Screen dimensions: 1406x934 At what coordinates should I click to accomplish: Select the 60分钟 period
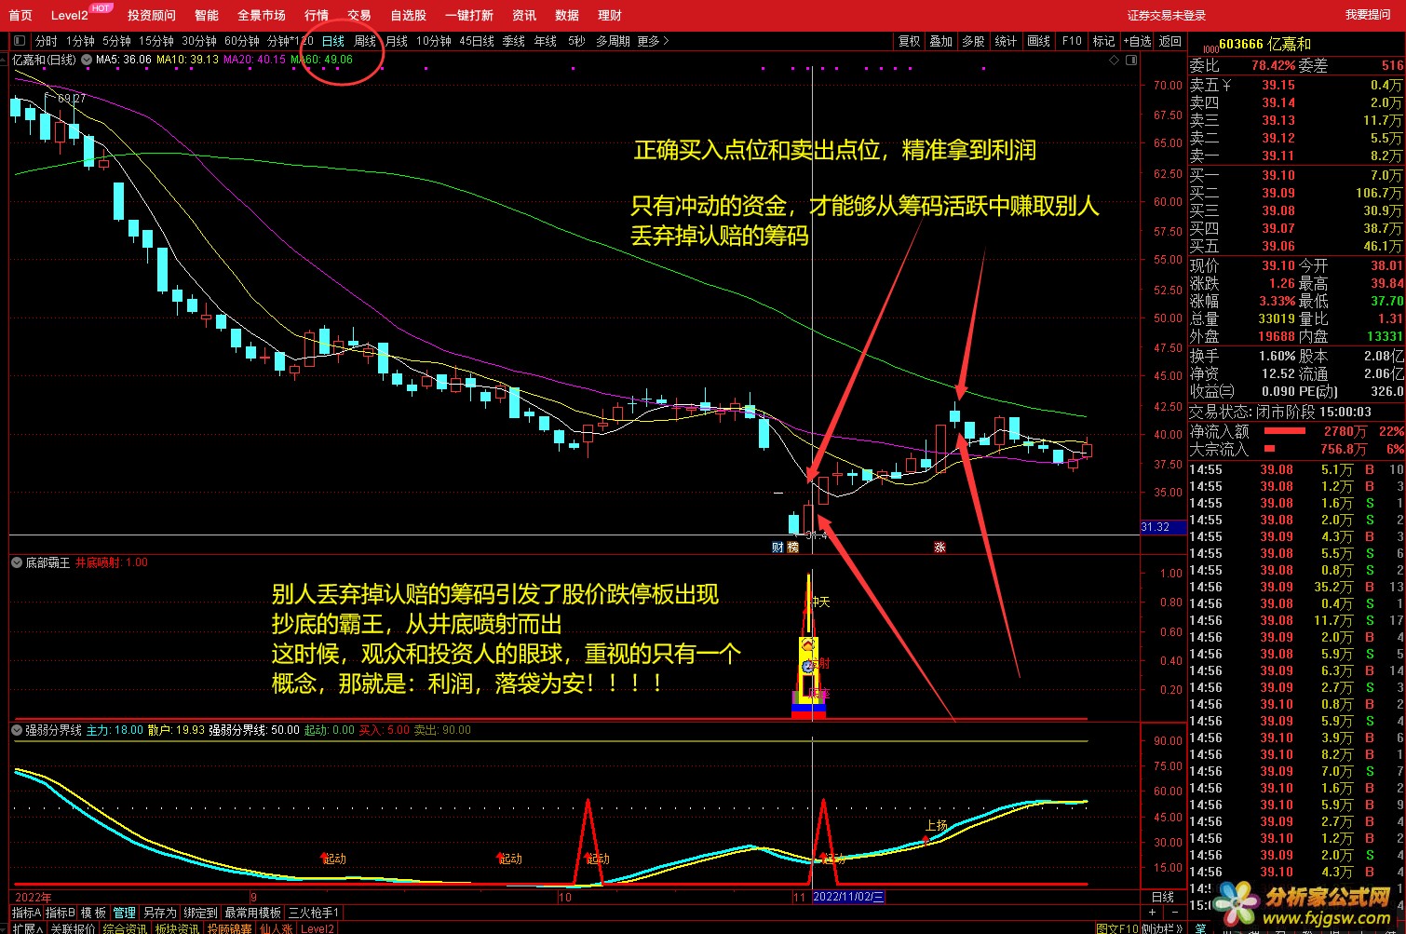click(242, 41)
